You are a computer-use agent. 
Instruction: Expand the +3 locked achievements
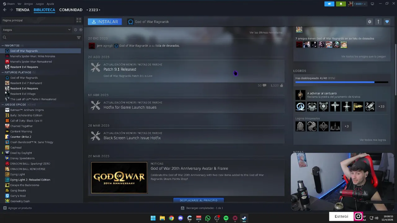pyautogui.click(x=347, y=126)
